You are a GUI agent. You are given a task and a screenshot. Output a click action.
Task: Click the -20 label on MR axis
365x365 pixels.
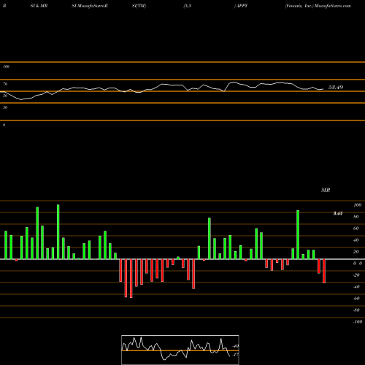click(x=356, y=275)
